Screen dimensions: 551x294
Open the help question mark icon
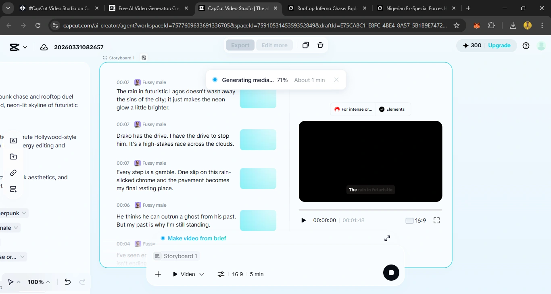(526, 46)
